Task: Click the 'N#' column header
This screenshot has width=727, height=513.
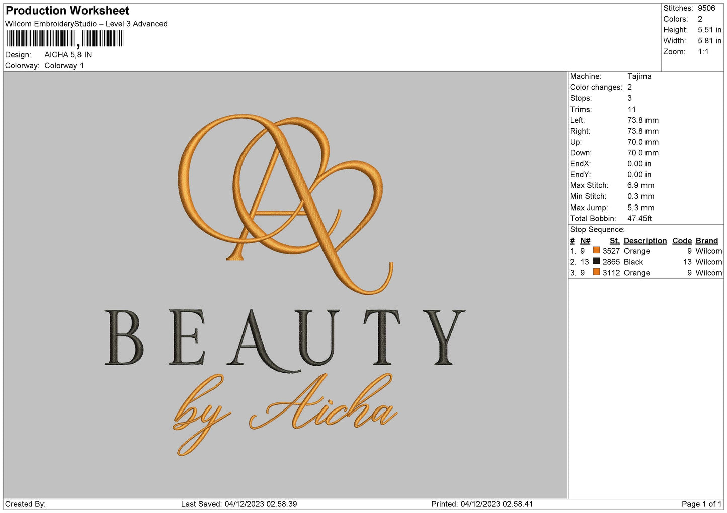Action: [x=585, y=241]
